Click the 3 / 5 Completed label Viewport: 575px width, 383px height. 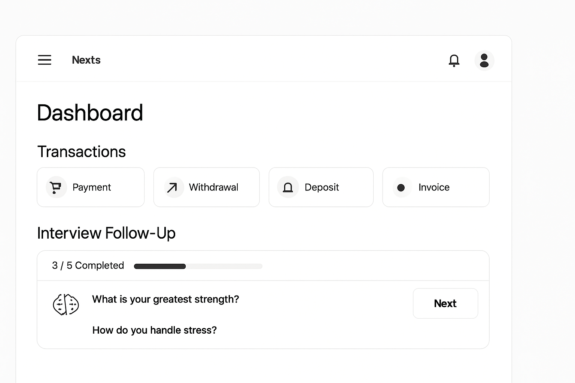pos(88,266)
